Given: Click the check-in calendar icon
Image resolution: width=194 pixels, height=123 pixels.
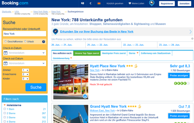Looking at the screenshot, I should tap(6, 53).
